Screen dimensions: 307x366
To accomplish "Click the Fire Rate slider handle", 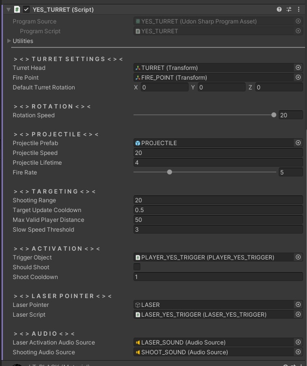I will coord(170,172).
